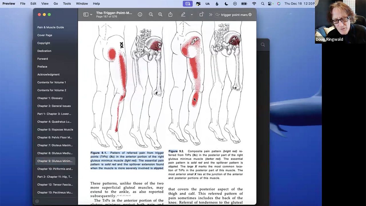Go to Part 2- Chapter 11: Hip entry
The width and height of the screenshot is (366, 206).
(x=55, y=177)
